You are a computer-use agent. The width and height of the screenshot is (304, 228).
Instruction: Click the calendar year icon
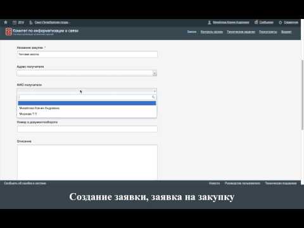tap(15, 22)
